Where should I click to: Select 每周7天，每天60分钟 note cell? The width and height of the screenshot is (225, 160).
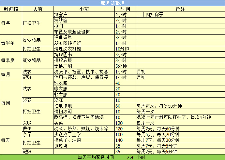coord(180,129)
